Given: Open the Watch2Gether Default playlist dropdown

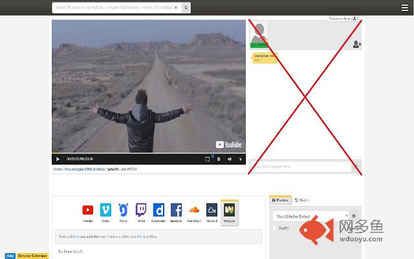Looking at the screenshot, I should click(x=311, y=216).
